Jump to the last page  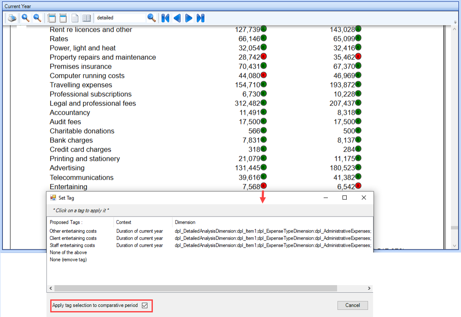point(201,18)
